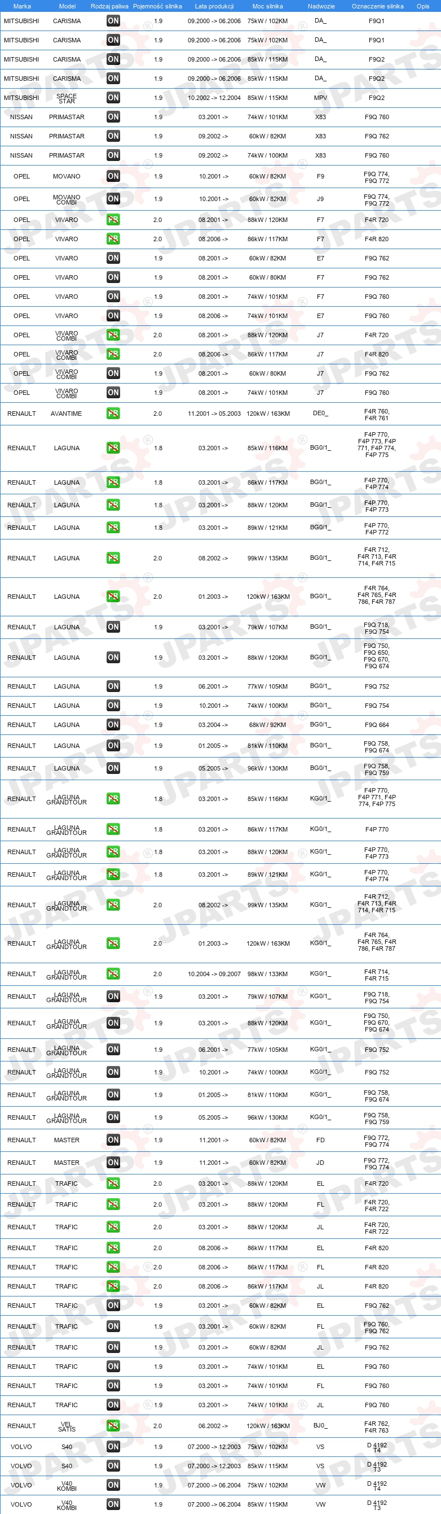Click ON icon in Renault Master JD row
The height and width of the screenshot is (1514, 441).
pos(113,1163)
